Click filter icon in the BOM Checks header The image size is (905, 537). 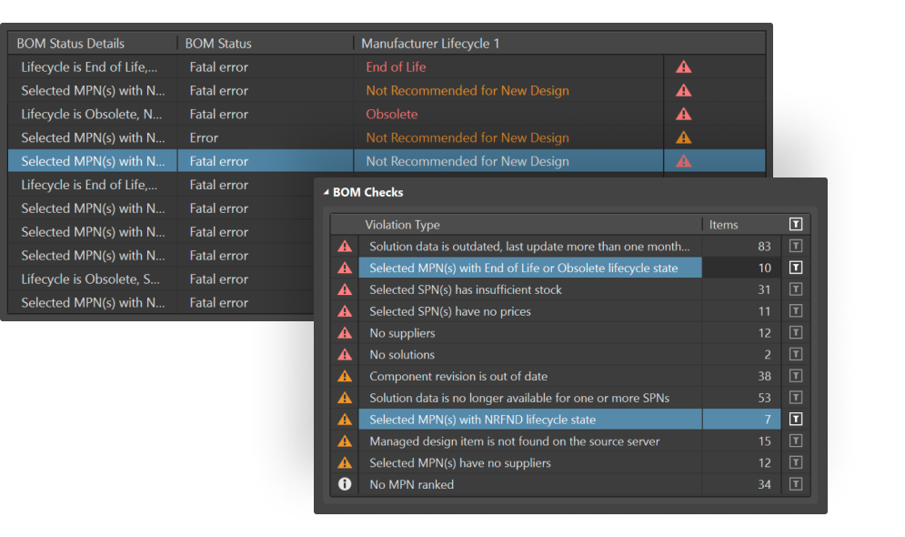tap(796, 225)
